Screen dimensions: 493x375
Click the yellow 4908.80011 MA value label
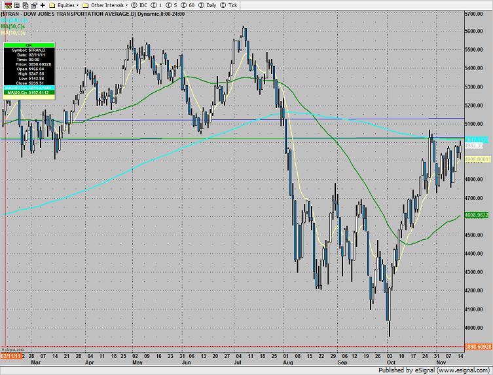pyautogui.click(x=477, y=159)
